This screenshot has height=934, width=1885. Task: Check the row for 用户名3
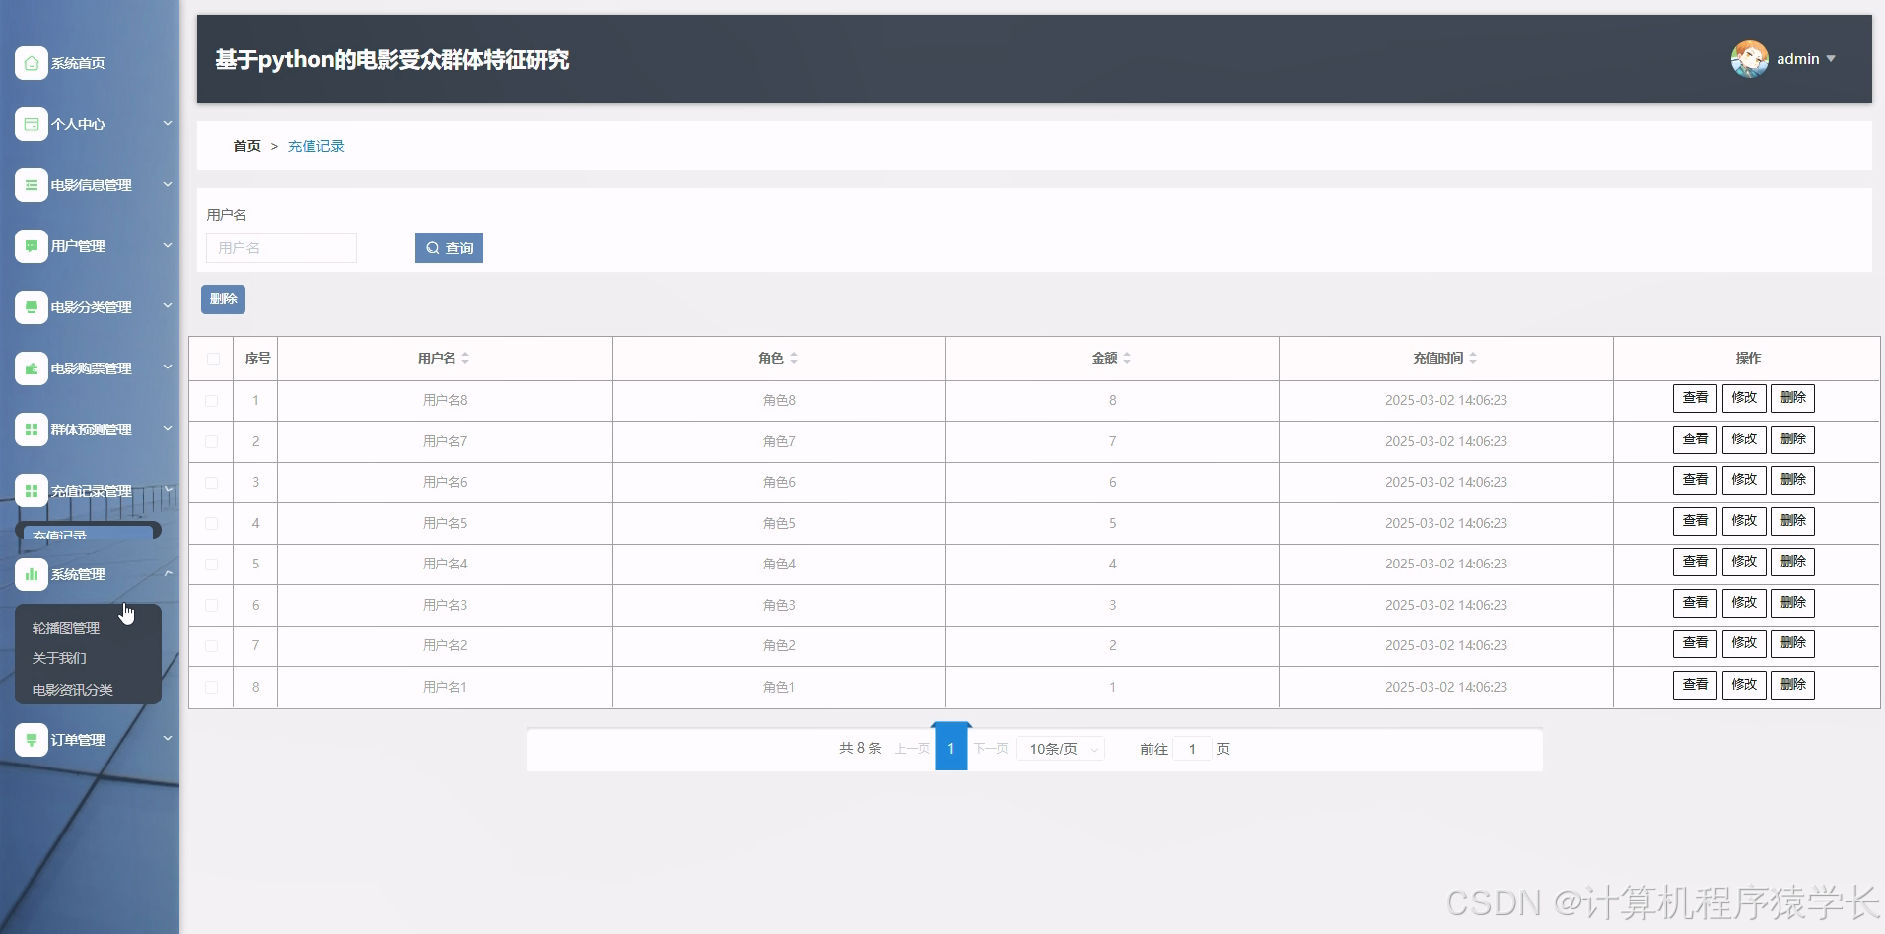pos(211,606)
